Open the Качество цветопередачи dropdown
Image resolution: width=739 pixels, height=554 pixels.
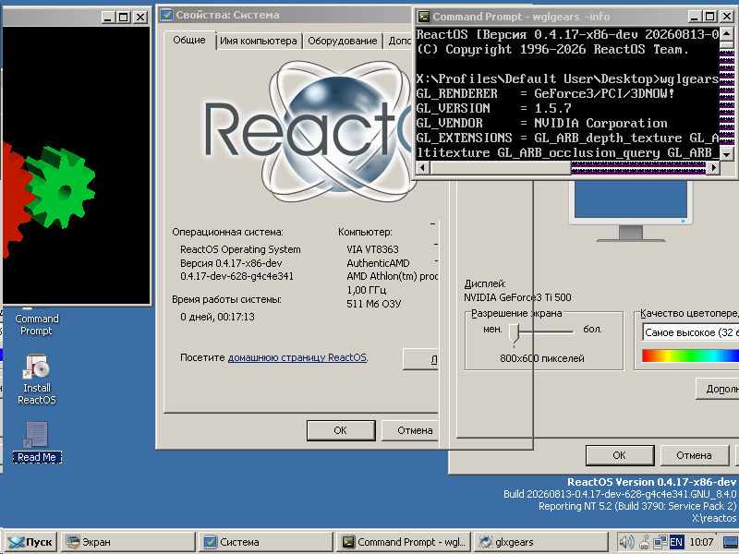pyautogui.click(x=691, y=332)
